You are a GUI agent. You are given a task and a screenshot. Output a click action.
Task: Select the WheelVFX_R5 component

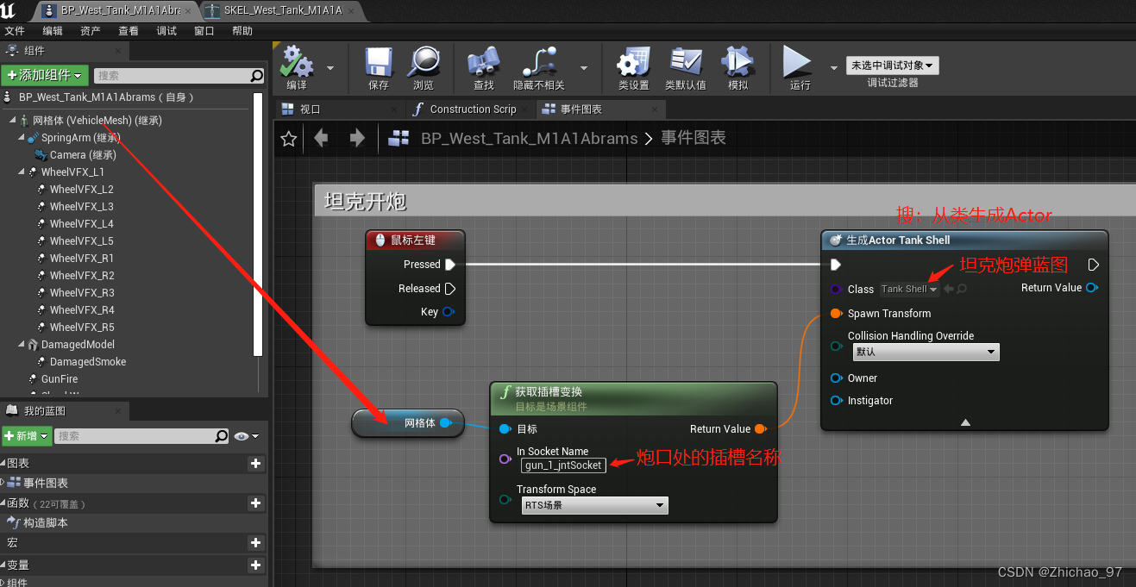[x=81, y=328]
